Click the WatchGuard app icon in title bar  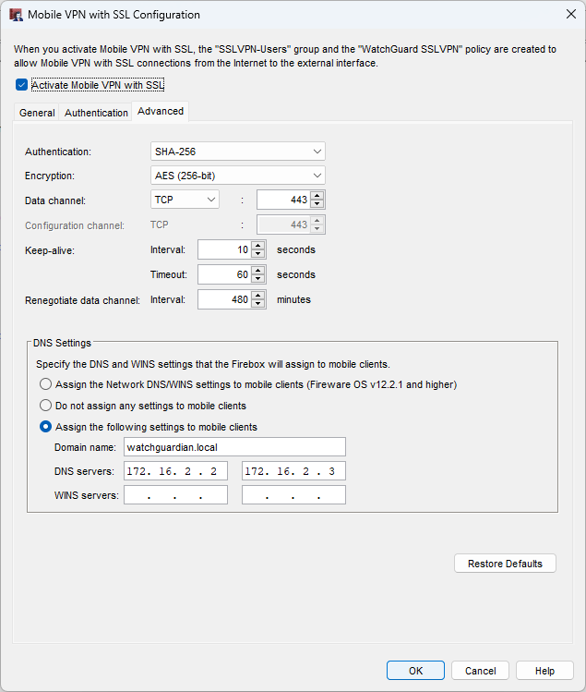click(16, 15)
